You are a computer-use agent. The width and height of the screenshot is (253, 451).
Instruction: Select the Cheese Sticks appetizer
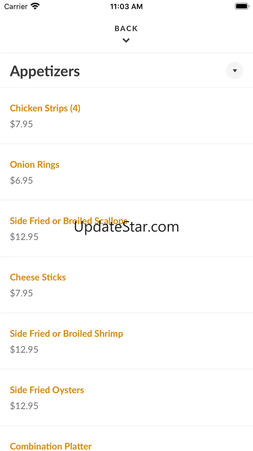38,277
